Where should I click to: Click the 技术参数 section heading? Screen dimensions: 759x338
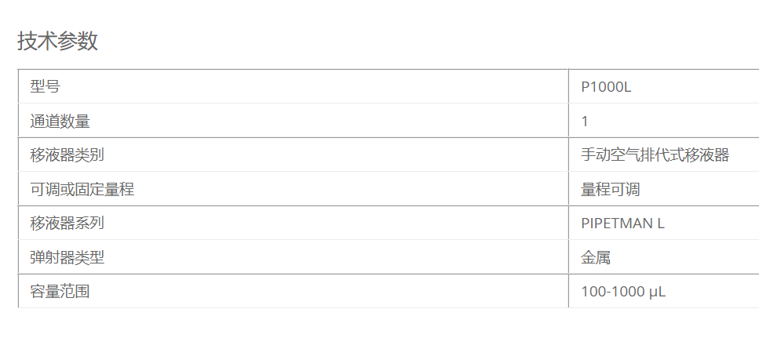pos(57,41)
